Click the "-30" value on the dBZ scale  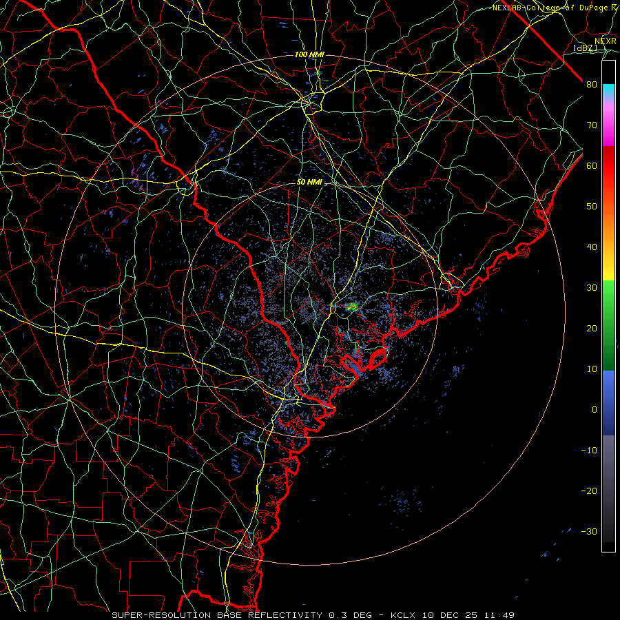tap(589, 532)
